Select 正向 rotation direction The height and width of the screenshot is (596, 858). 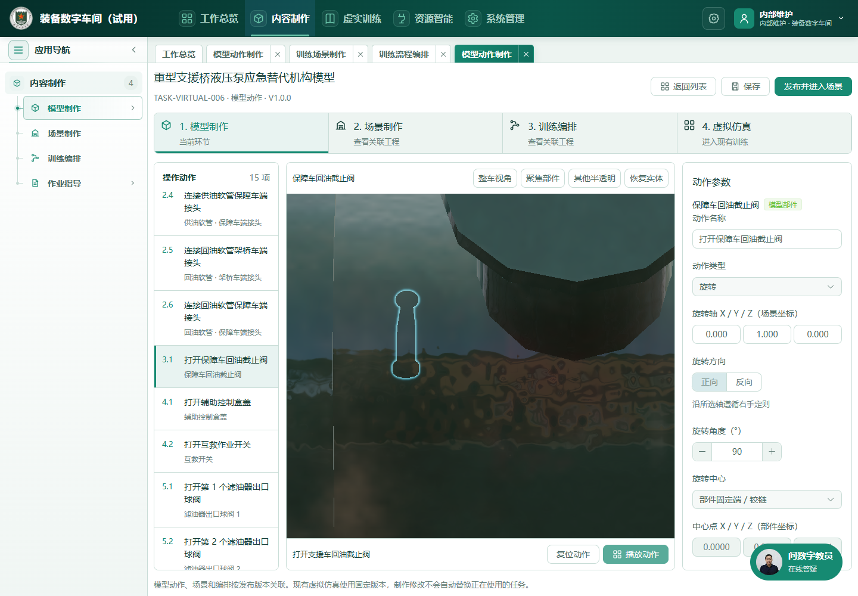click(x=710, y=382)
